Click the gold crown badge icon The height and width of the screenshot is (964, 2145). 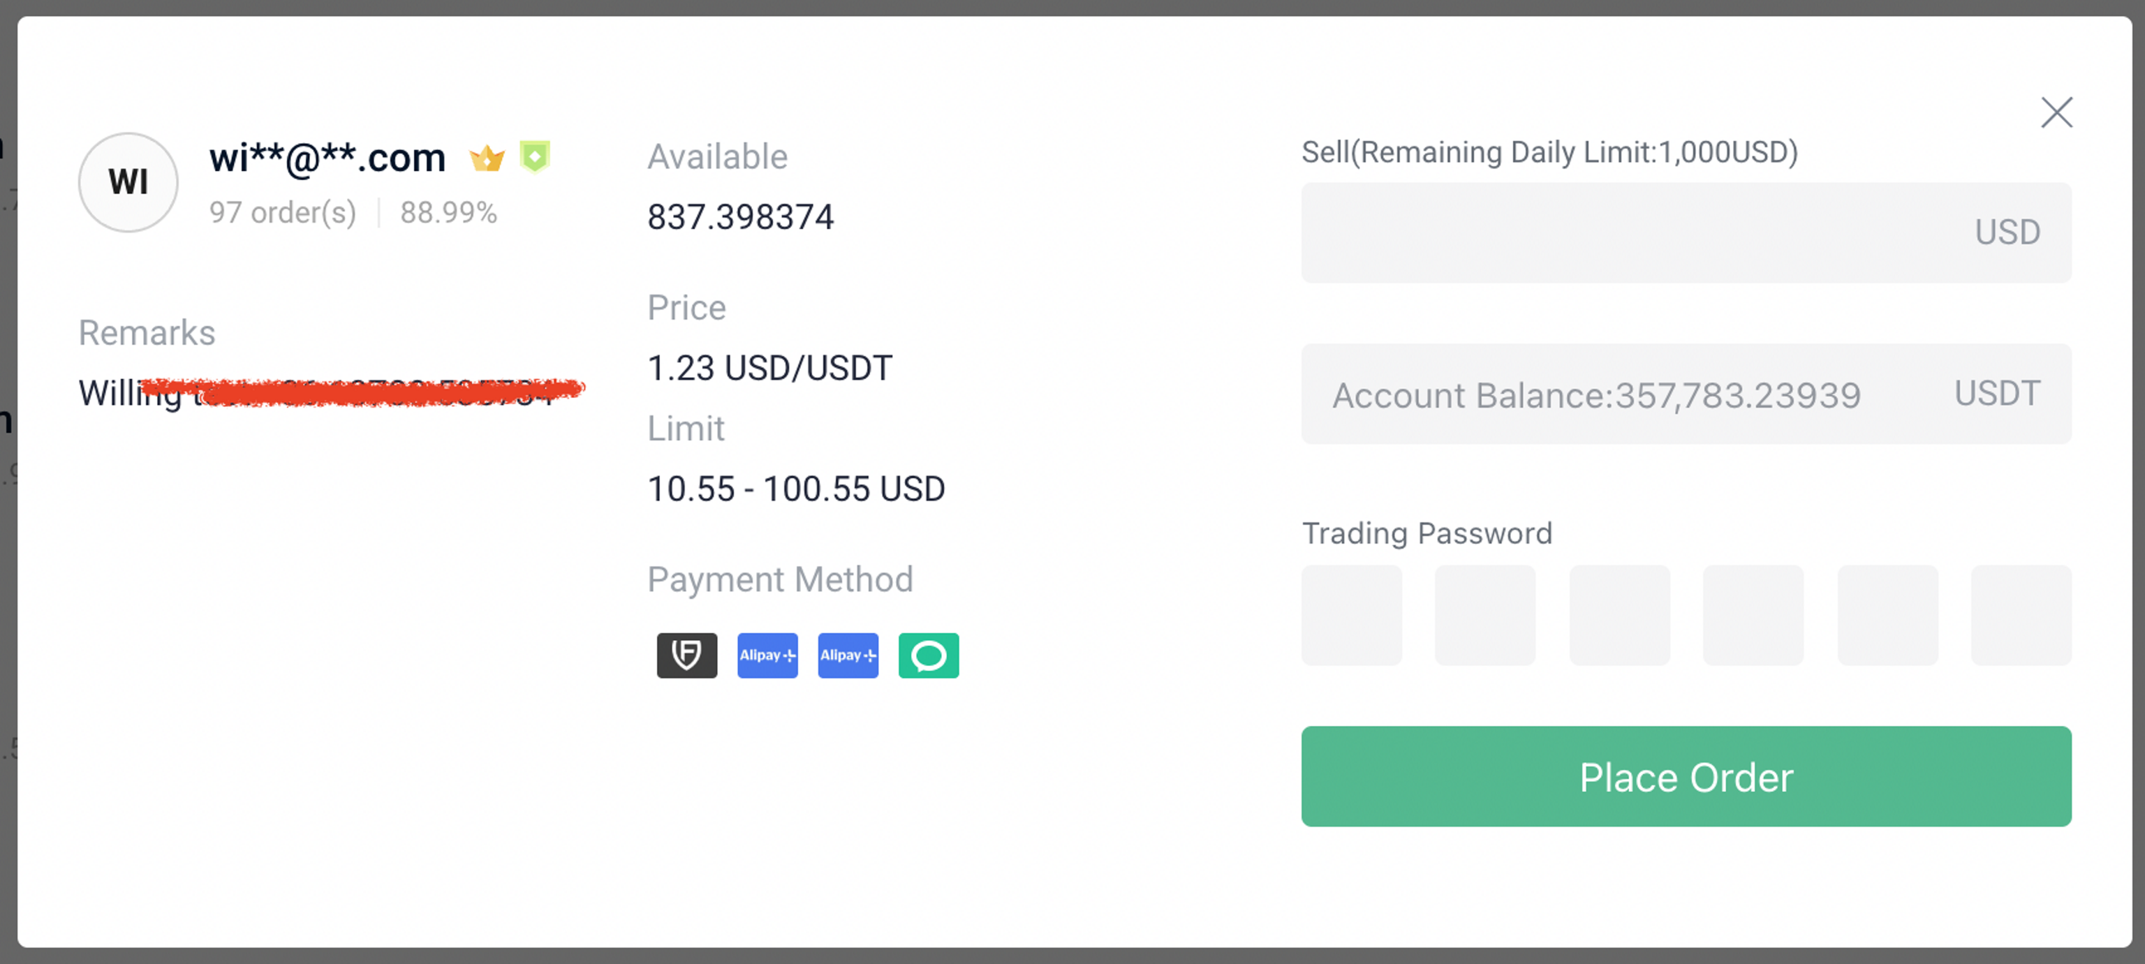coord(487,157)
